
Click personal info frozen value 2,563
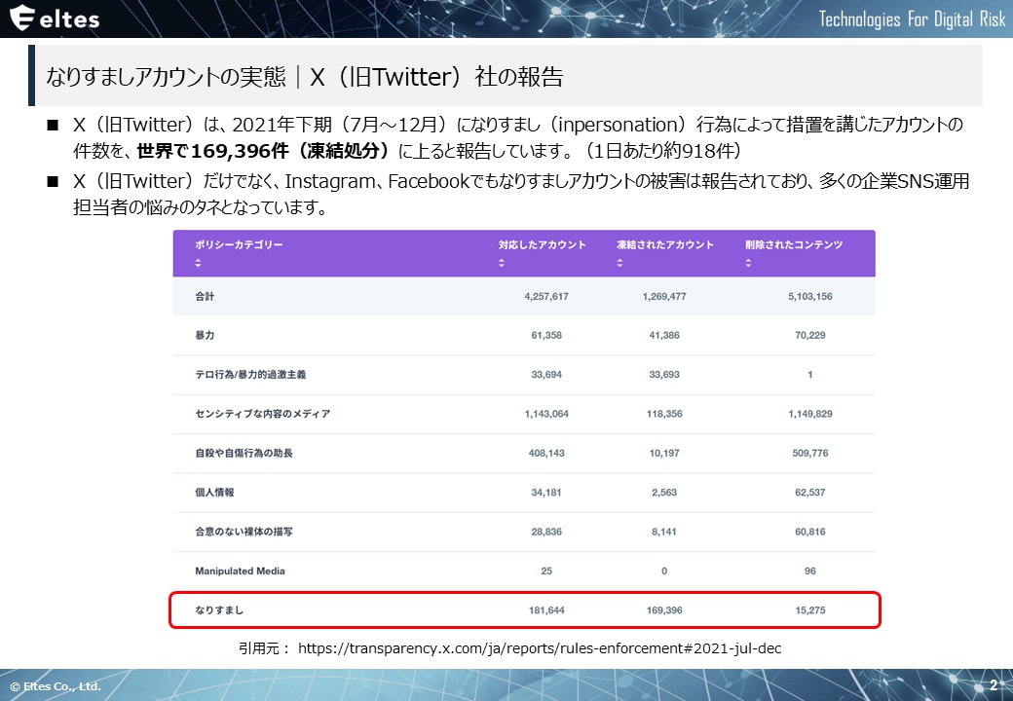coord(664,492)
